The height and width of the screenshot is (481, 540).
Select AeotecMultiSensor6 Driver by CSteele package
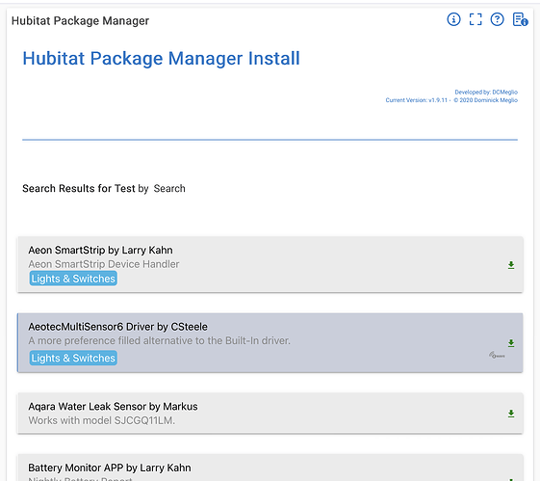(x=270, y=343)
